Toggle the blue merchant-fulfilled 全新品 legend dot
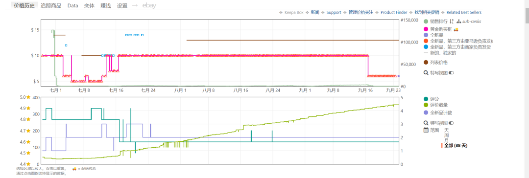The height and width of the screenshot is (178, 529). (x=426, y=47)
